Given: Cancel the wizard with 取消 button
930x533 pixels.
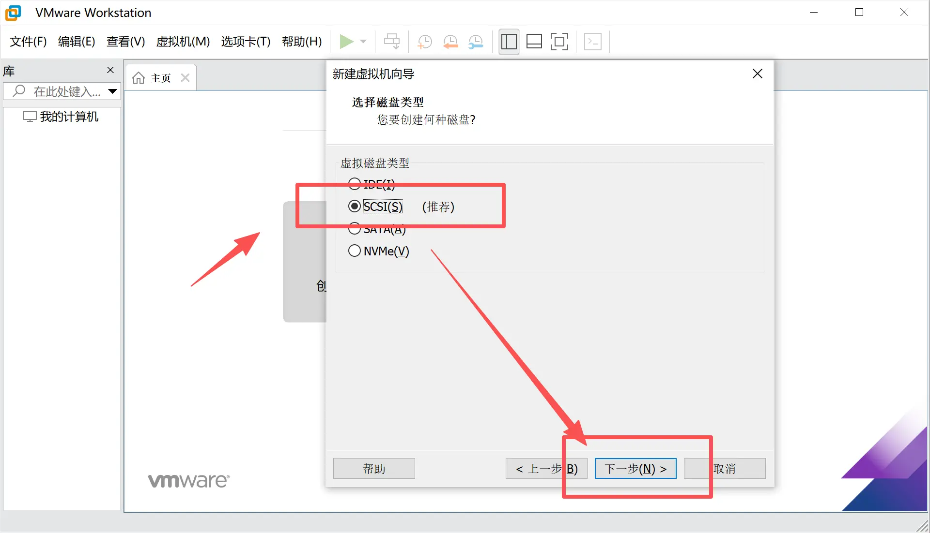Looking at the screenshot, I should (x=725, y=469).
